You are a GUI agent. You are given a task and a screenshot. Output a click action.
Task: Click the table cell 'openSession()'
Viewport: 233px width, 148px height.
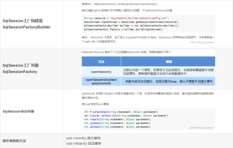[x=101, y=72]
